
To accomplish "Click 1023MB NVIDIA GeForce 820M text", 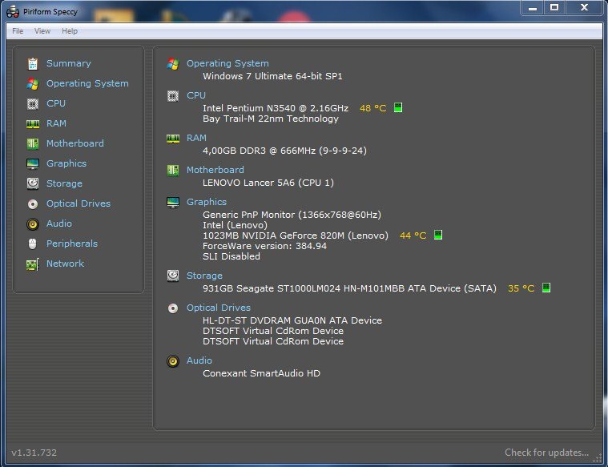I will click(x=296, y=236).
